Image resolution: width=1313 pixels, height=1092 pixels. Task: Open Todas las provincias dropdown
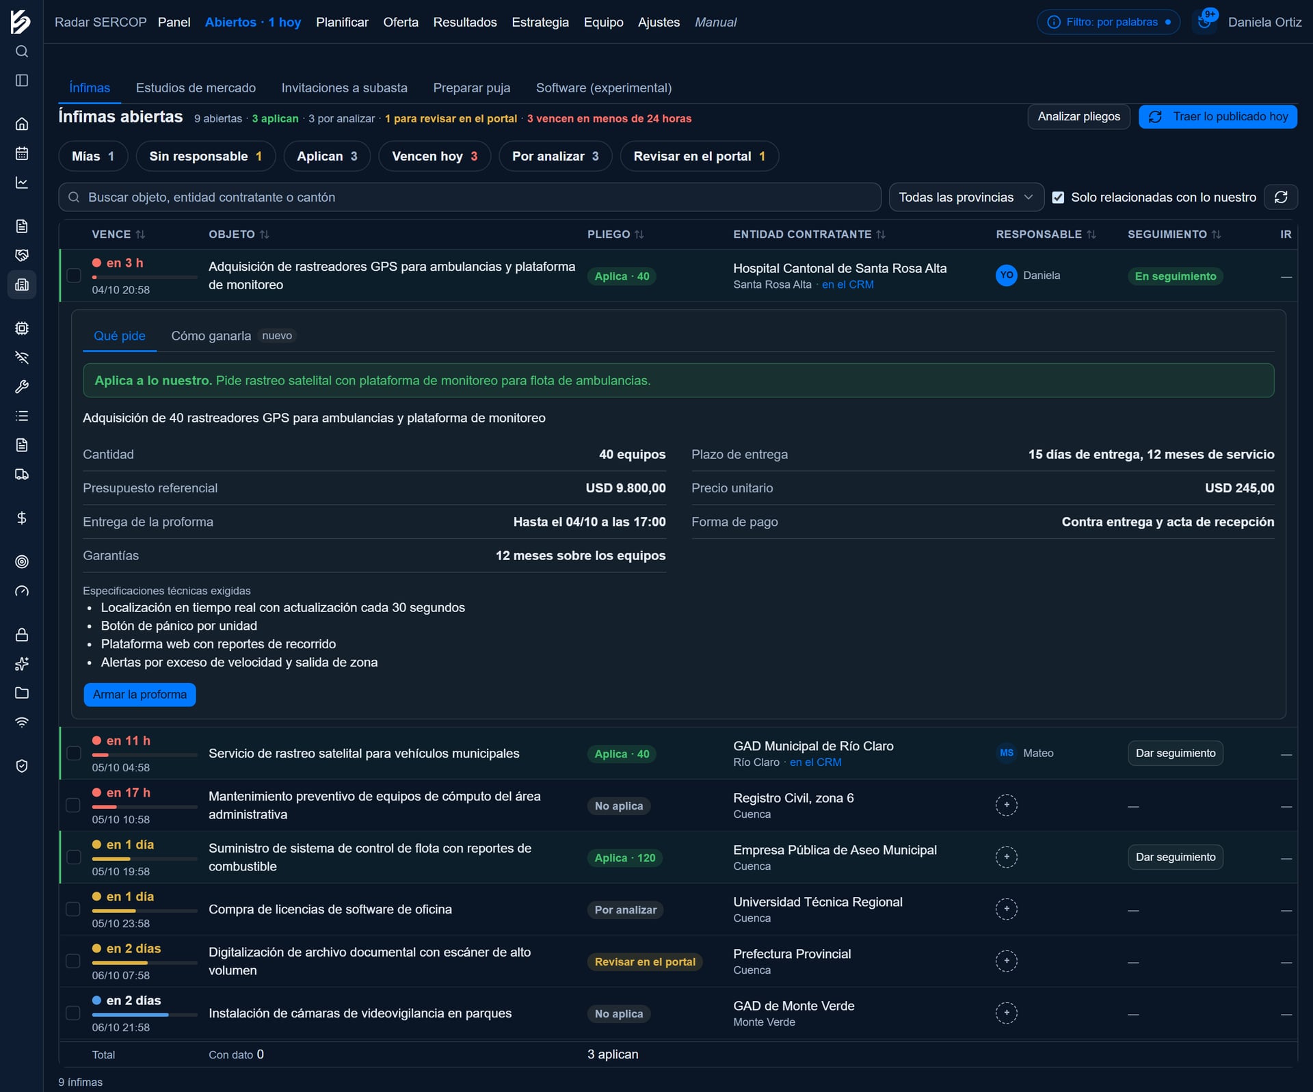point(966,197)
